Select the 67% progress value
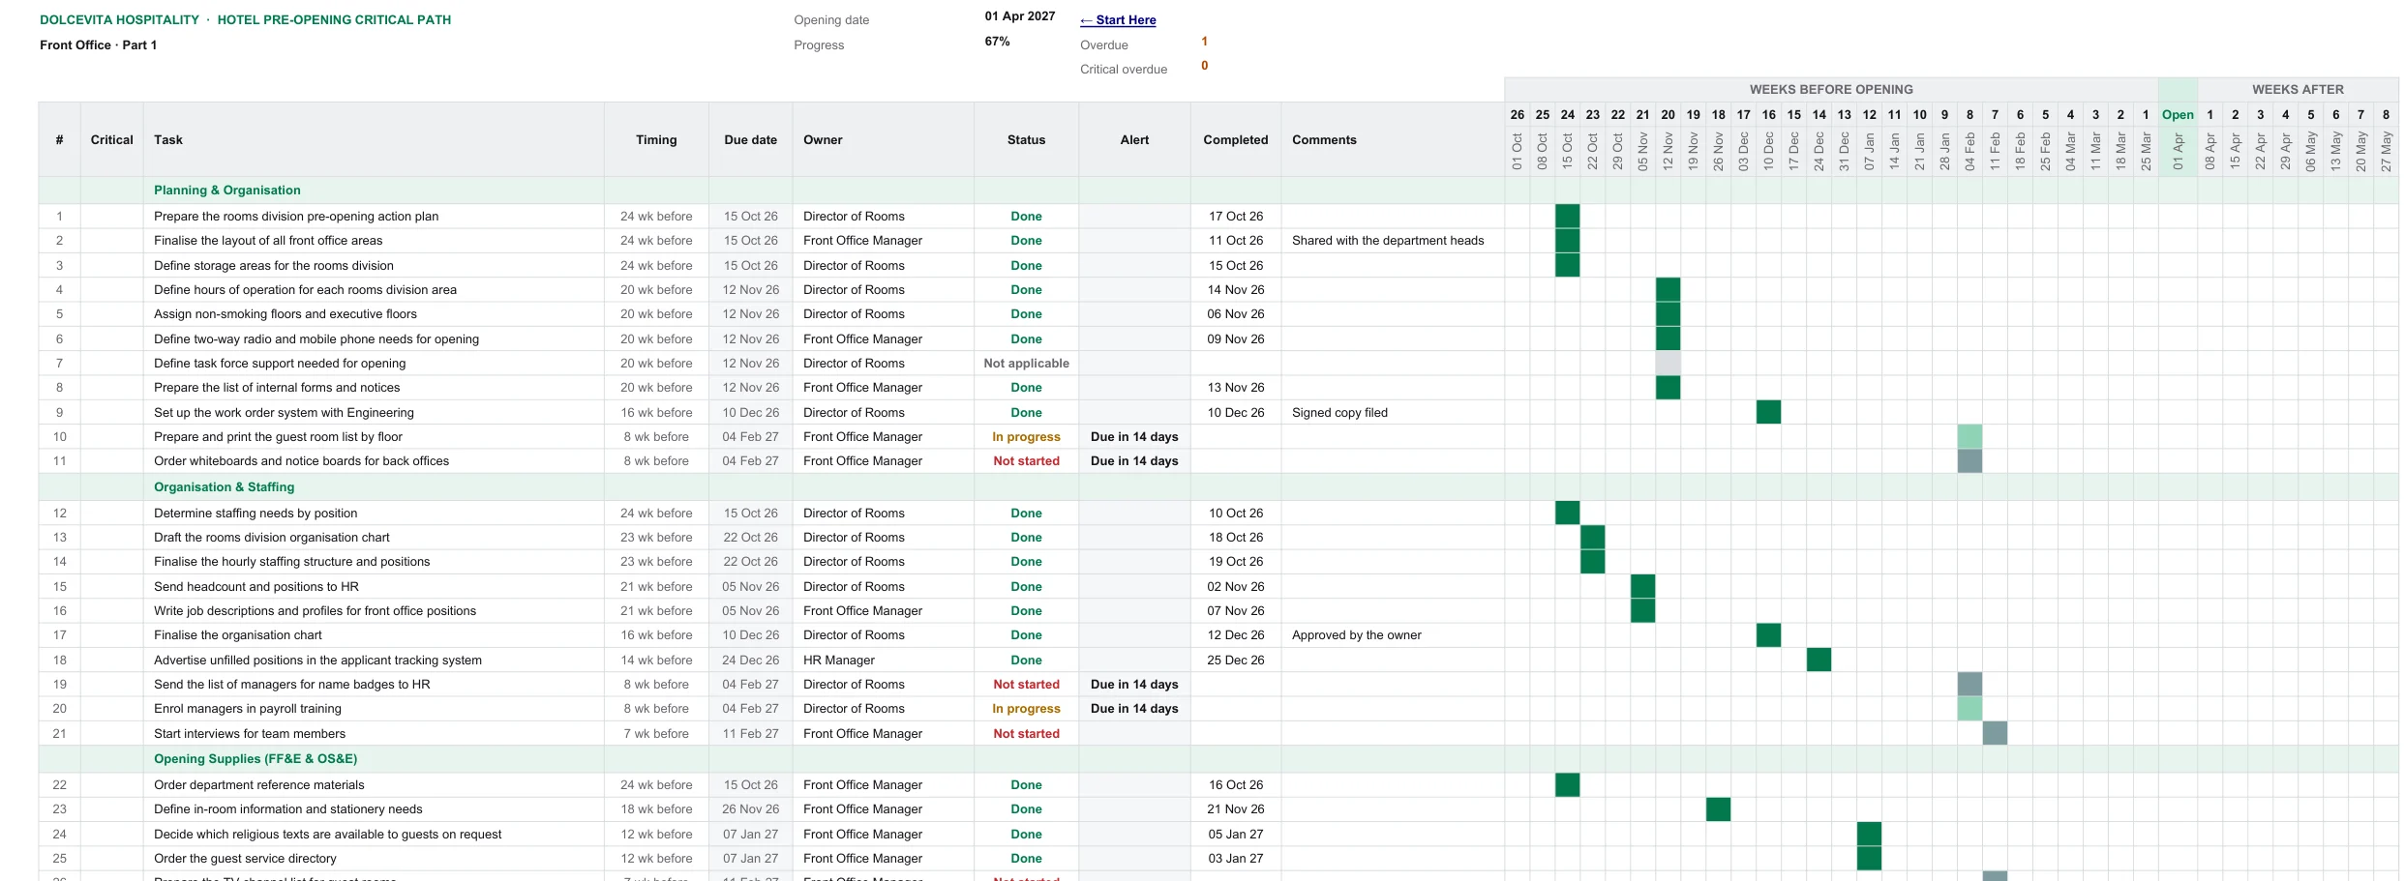2405x881 pixels. [x=997, y=42]
